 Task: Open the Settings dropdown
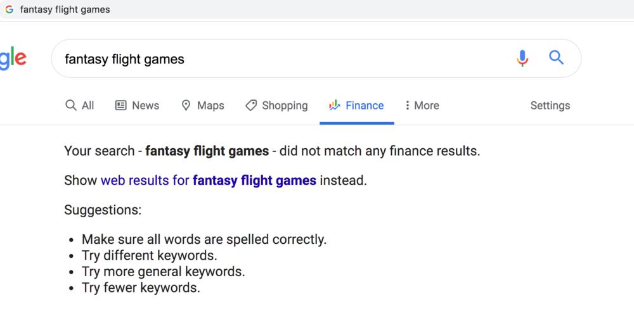(x=550, y=106)
